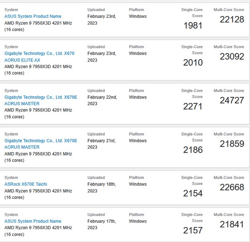Select the single-core score 2271

[x=193, y=106]
